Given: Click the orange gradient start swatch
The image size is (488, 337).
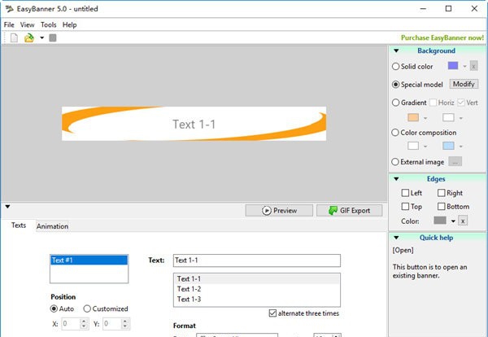Looking at the screenshot, I should click(x=413, y=117).
